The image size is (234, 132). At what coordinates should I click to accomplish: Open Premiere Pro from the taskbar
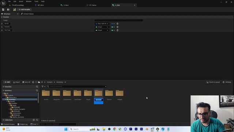point(131,129)
